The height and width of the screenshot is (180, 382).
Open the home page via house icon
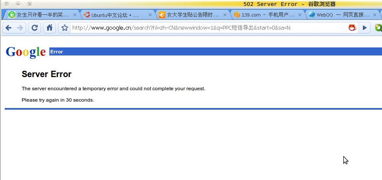coord(49,28)
